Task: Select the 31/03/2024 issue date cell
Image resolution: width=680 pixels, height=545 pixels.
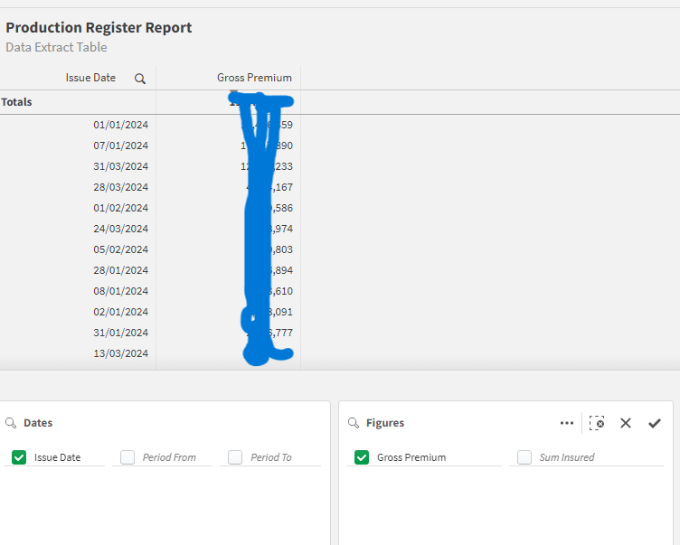Action: click(120, 166)
